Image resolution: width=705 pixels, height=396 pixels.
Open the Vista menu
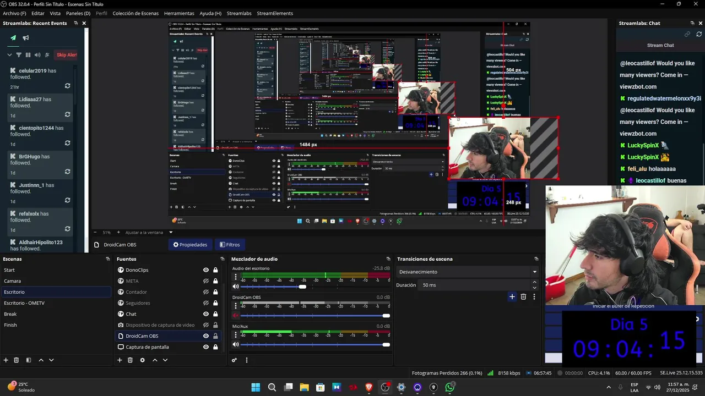(x=55, y=13)
